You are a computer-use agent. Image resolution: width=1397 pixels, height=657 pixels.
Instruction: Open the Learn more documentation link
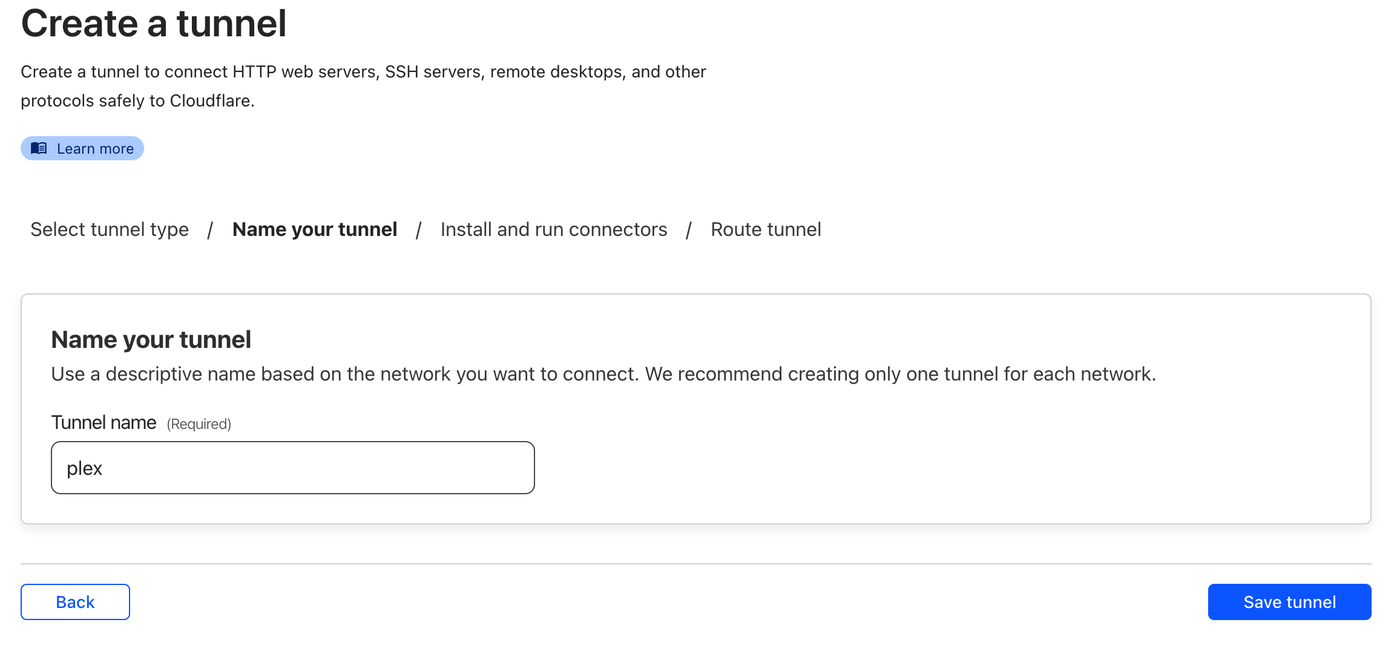[82, 148]
